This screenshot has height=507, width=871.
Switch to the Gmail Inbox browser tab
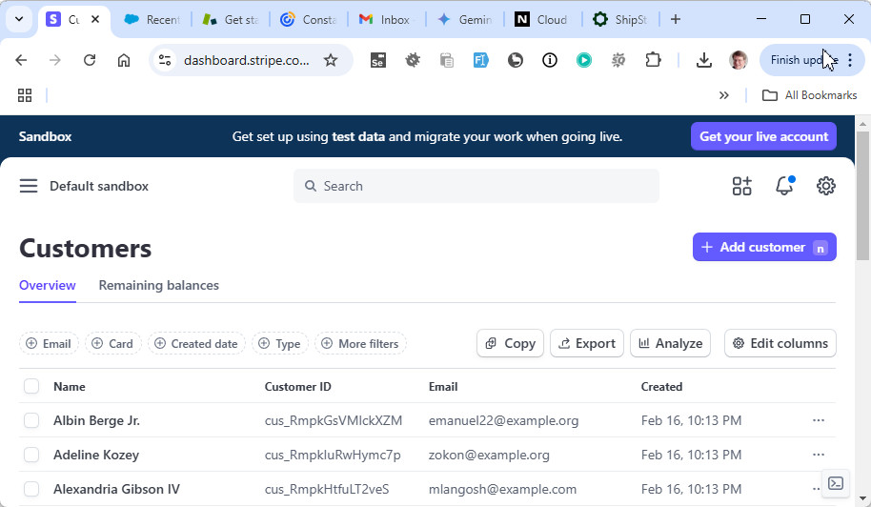(385, 19)
